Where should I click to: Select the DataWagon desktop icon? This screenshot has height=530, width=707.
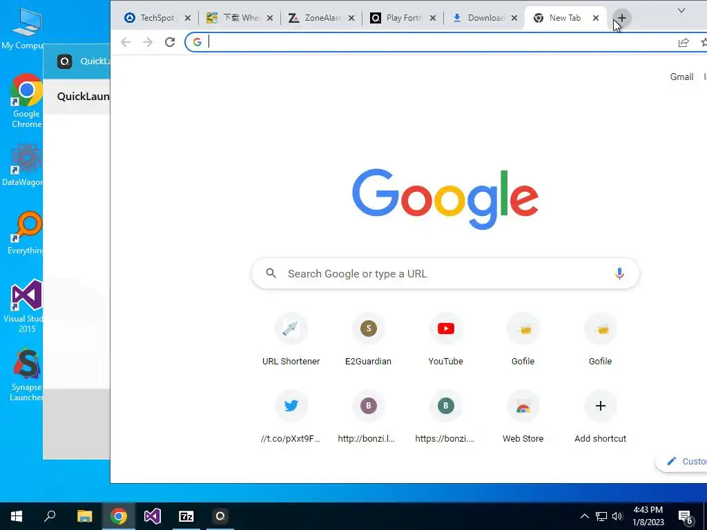point(23,164)
